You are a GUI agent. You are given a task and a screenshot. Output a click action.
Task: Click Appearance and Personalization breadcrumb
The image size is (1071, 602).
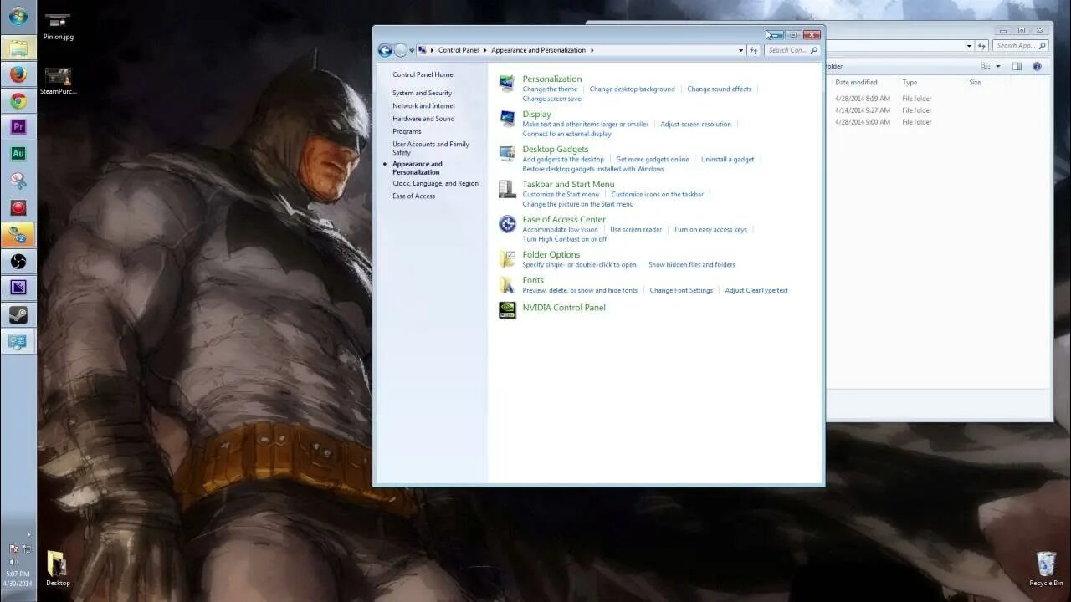pyautogui.click(x=538, y=50)
